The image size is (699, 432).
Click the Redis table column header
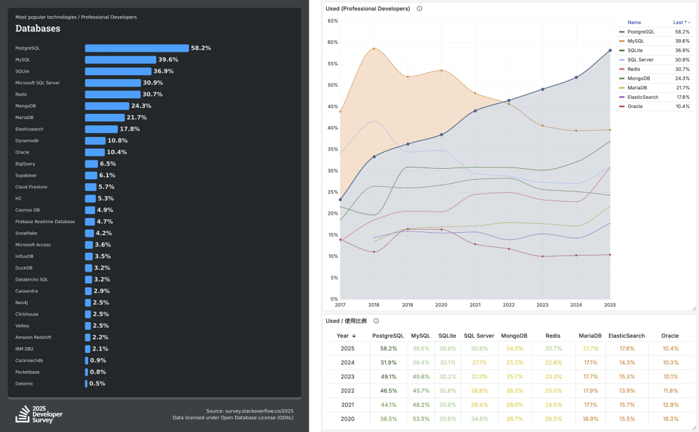(553, 336)
